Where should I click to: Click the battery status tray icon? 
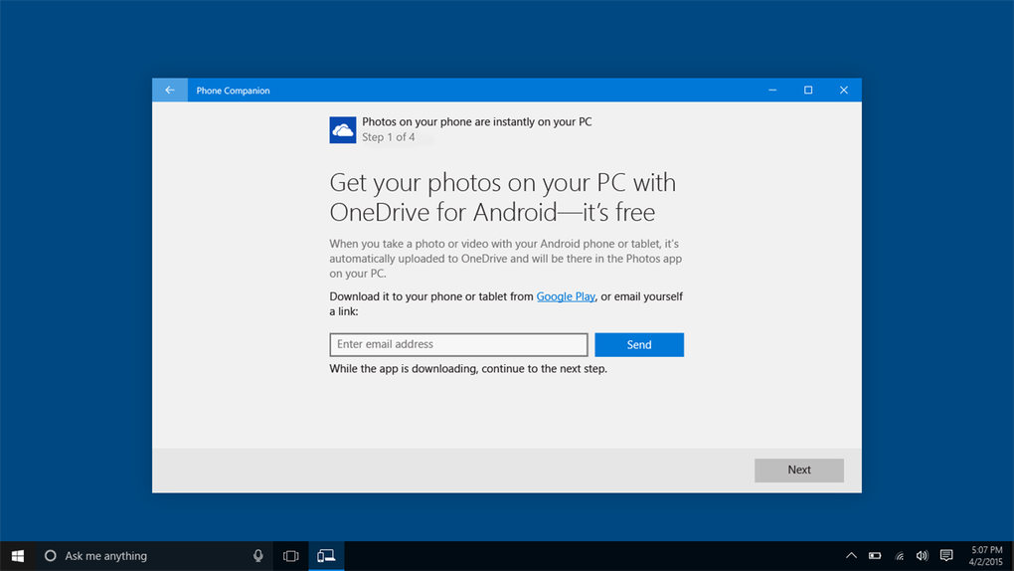[875, 556]
